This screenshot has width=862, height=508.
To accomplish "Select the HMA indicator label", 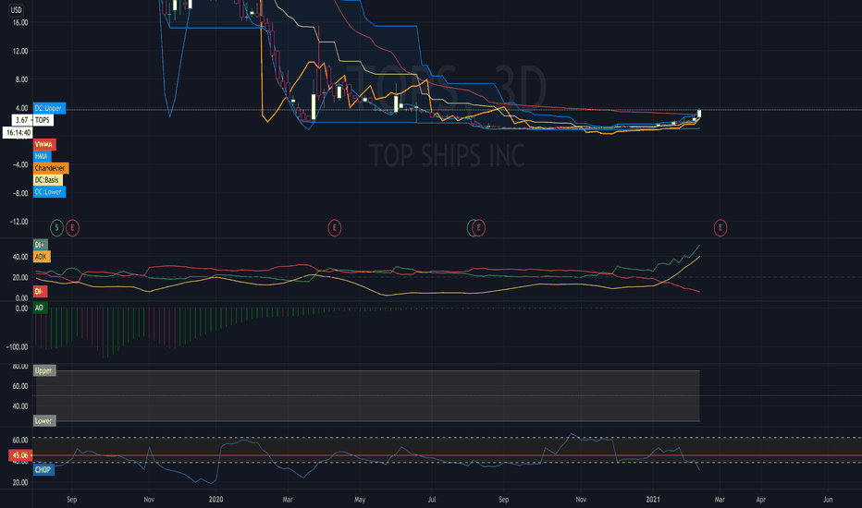I will coord(42,156).
